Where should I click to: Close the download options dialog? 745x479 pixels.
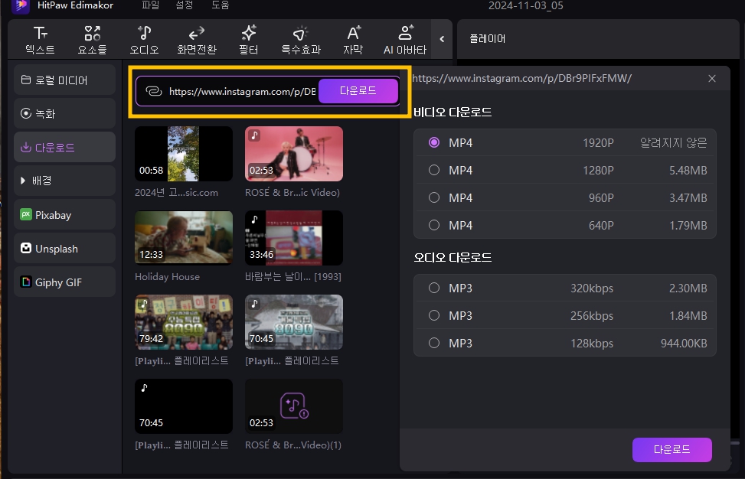click(712, 78)
